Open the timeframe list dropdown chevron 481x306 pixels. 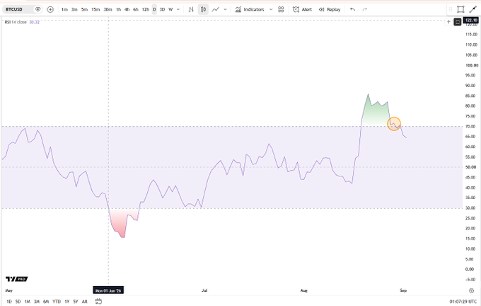pos(178,9)
